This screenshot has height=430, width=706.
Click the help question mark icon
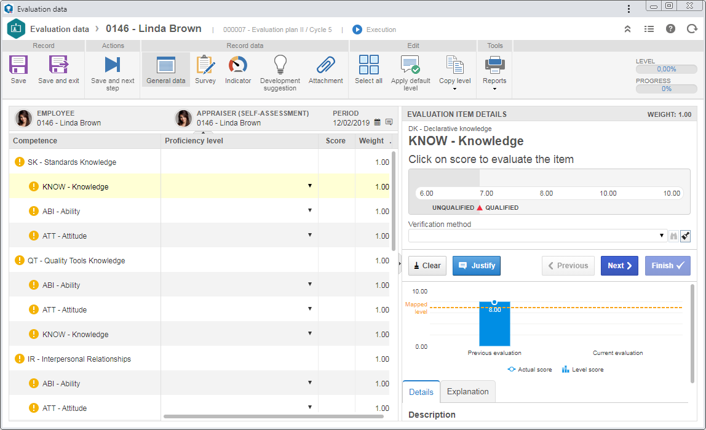pyautogui.click(x=670, y=29)
